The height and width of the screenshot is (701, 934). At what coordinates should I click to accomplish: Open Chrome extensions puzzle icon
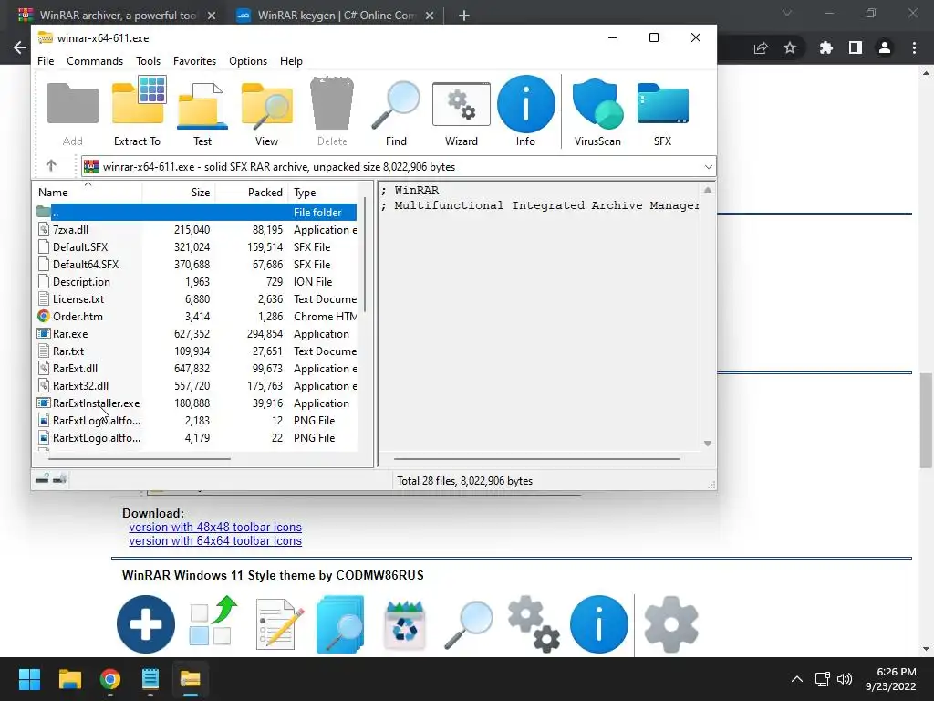[x=825, y=47]
